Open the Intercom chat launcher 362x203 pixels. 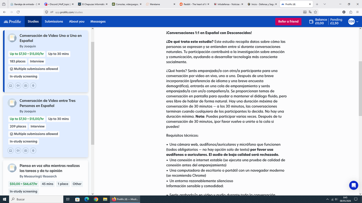pos(354,185)
